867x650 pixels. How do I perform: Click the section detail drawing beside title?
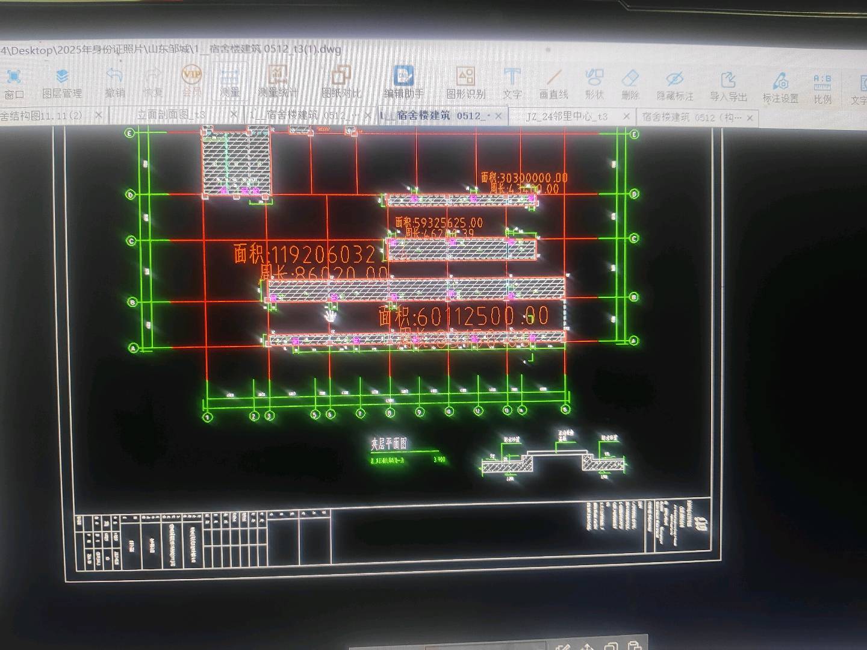pos(554,457)
